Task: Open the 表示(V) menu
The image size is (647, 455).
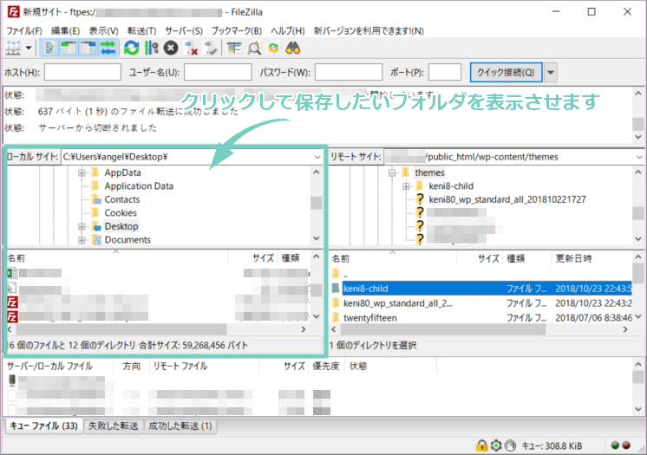Action: click(103, 31)
